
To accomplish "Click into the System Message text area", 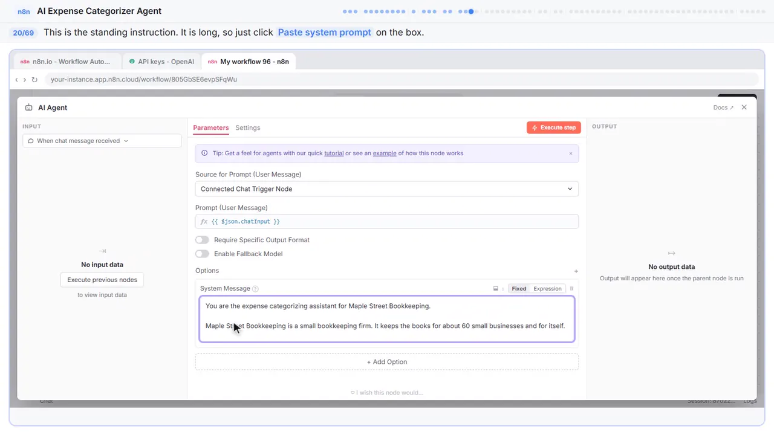I will tap(387, 319).
